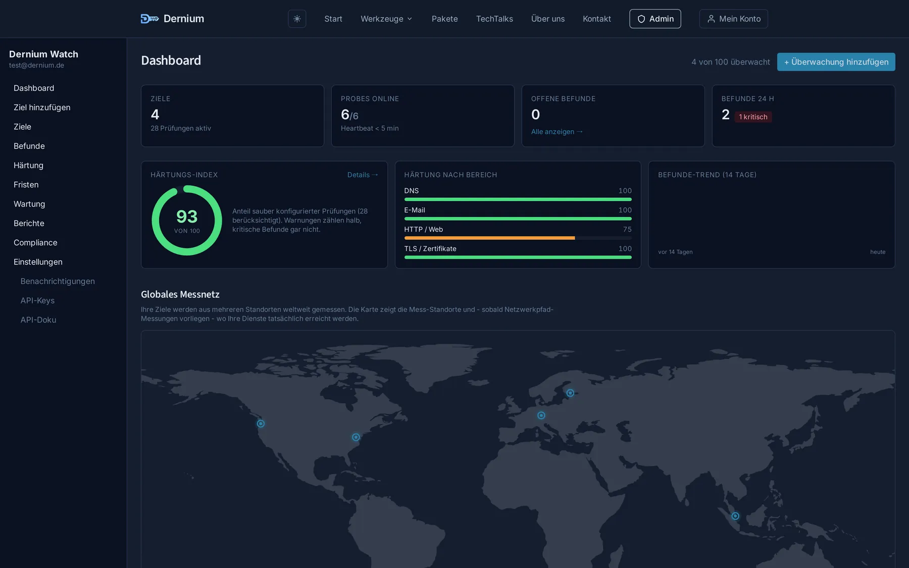Image resolution: width=909 pixels, height=568 pixels.
Task: Click the US west coast probe marker
Action: pos(261,424)
